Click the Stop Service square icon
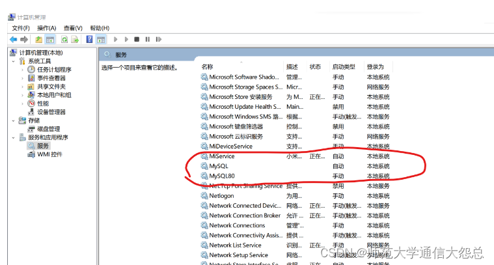Image resolution: width=494 pixels, height=265 pixels. coord(137,39)
